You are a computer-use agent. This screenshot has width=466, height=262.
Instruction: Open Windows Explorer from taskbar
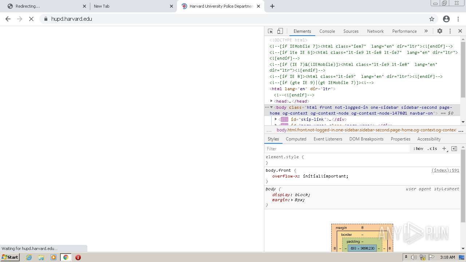click(x=41, y=257)
